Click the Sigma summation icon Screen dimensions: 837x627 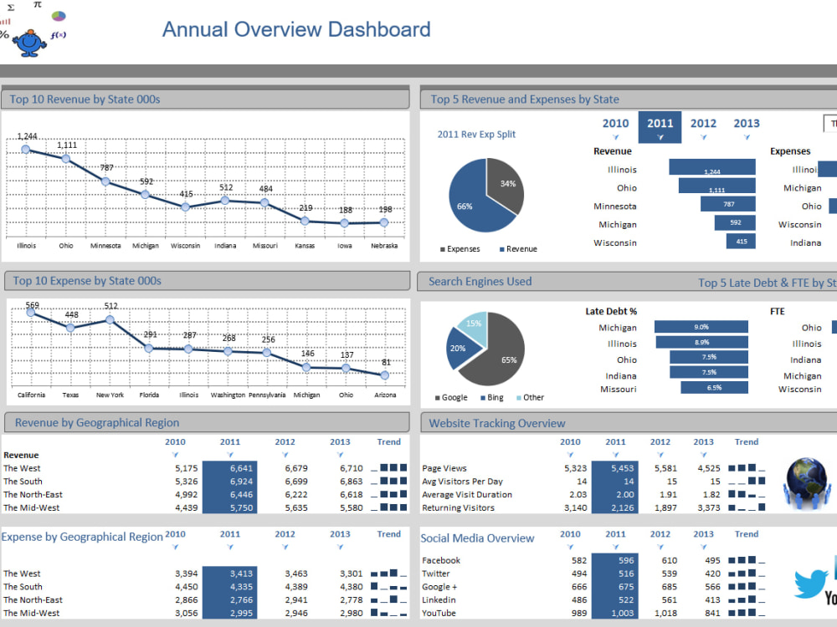click(11, 7)
